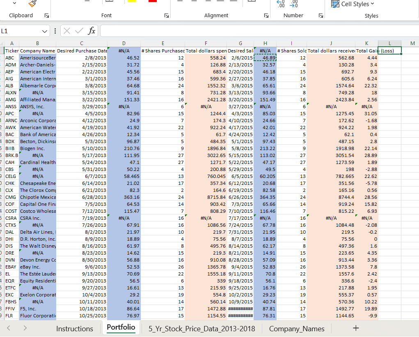The height and width of the screenshot is (337, 419).
Task: Click the #N/A company name for ALXN
Action: coord(37,93)
